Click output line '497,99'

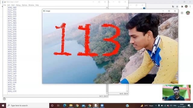click(x=11, y=85)
